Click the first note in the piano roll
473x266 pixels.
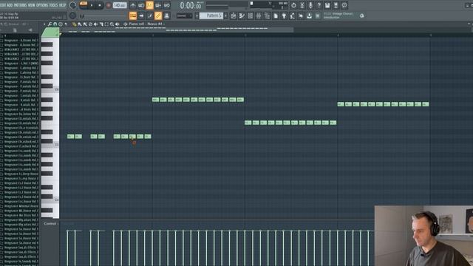point(71,136)
